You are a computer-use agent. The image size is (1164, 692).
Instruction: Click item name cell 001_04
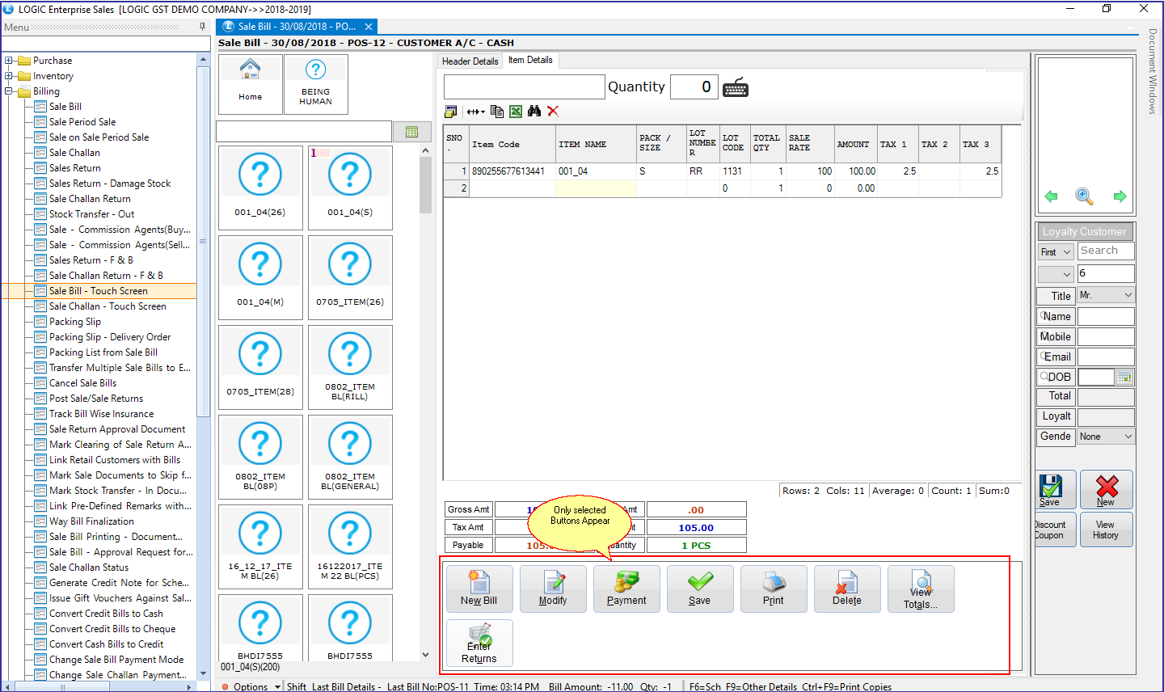pyautogui.click(x=596, y=171)
